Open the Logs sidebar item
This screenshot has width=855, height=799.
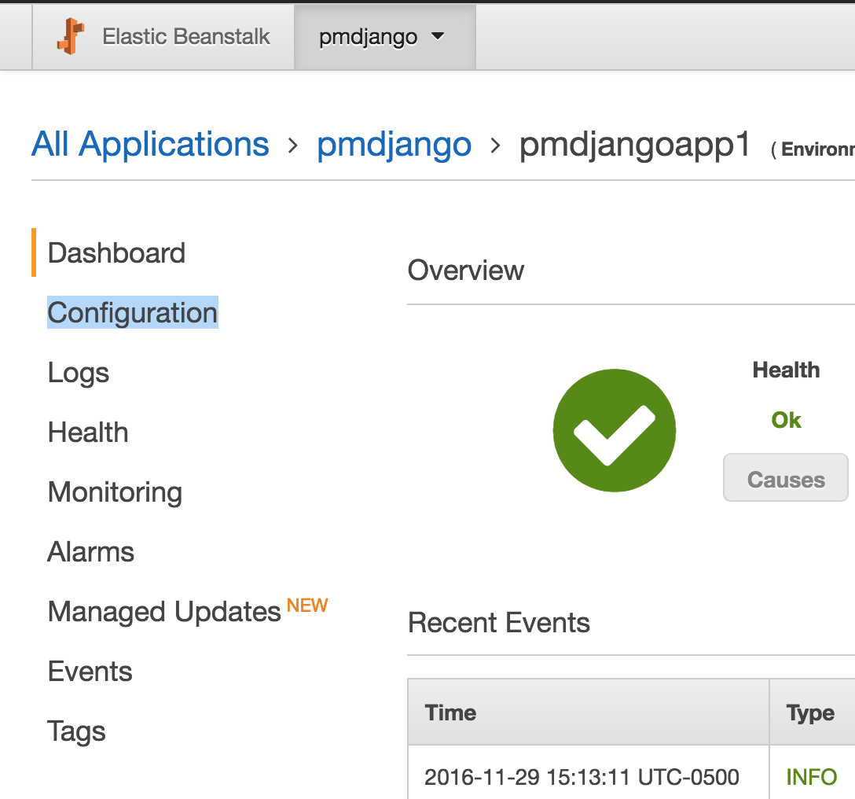[79, 373]
